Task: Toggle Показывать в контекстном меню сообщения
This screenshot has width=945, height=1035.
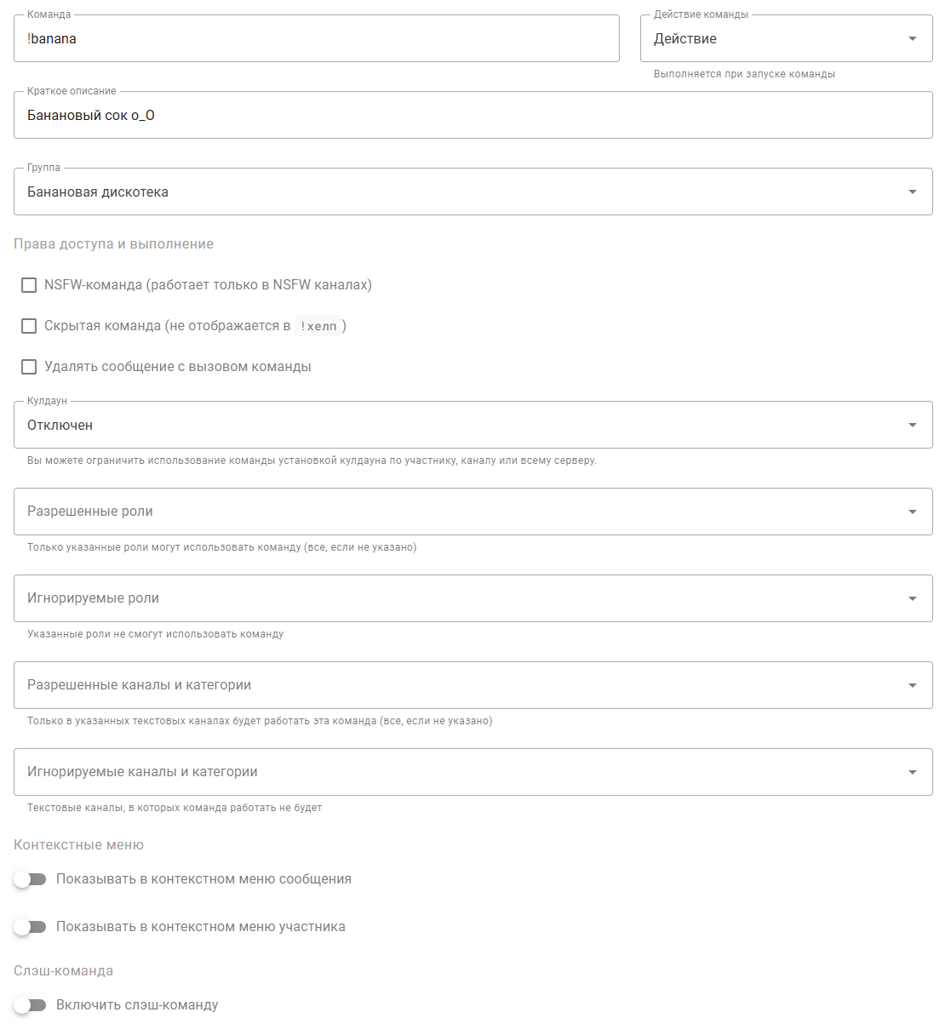Action: [x=30, y=879]
